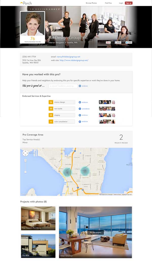
Task: Click the Interior Designers category text
Action: tap(56, 42)
